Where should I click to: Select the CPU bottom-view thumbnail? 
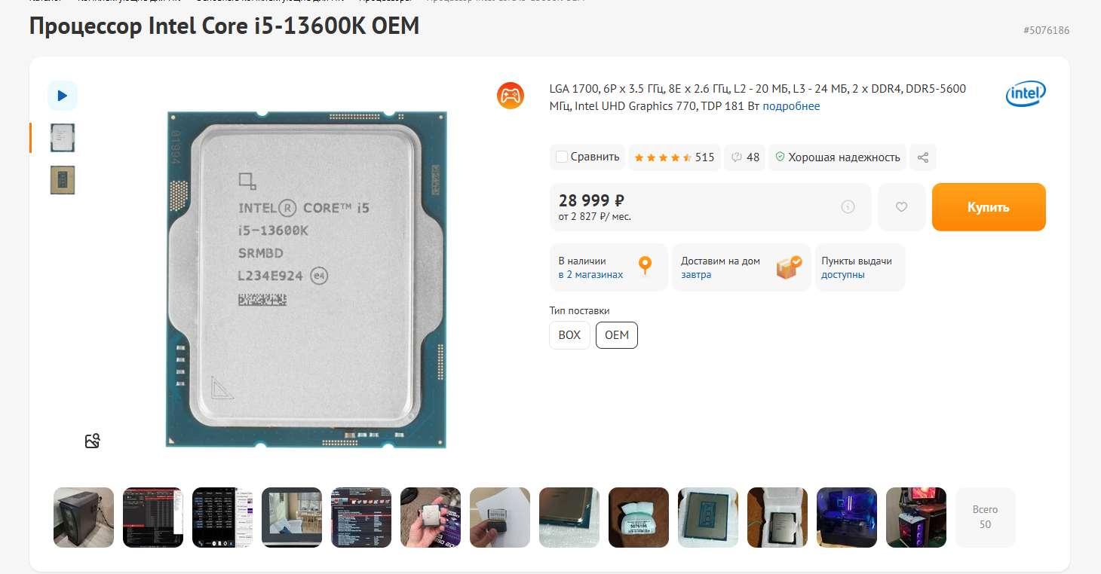pos(63,180)
